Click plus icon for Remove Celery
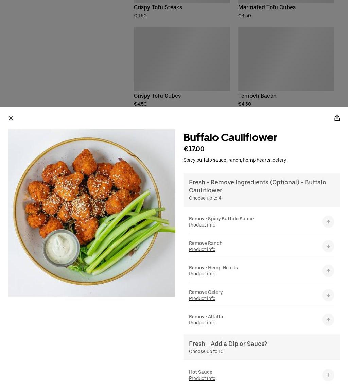The width and height of the screenshot is (348, 385). [328, 295]
